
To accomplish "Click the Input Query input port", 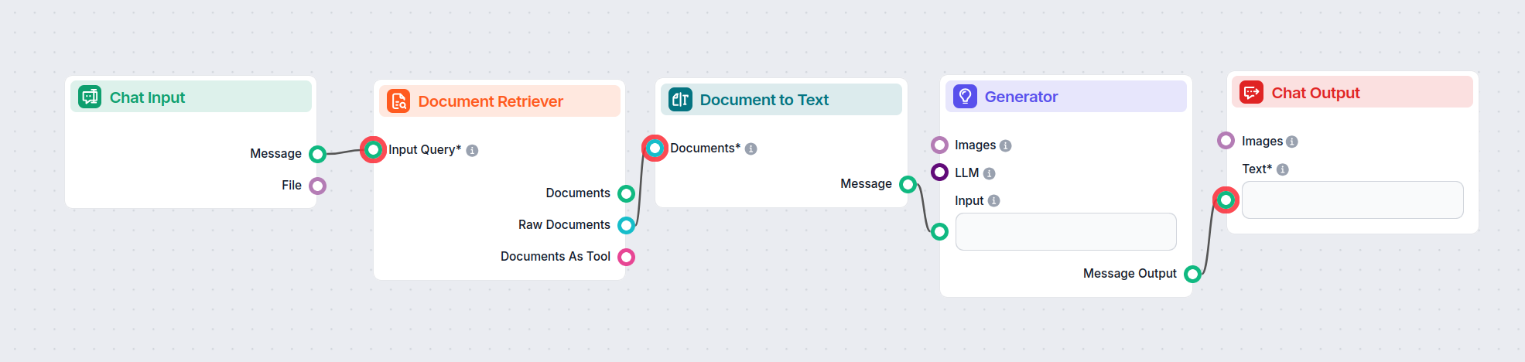I will tap(373, 149).
